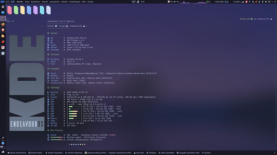This screenshot has height=155, width=277.
Task: Click the weather widget showing 10°
Action: pos(136,2)
